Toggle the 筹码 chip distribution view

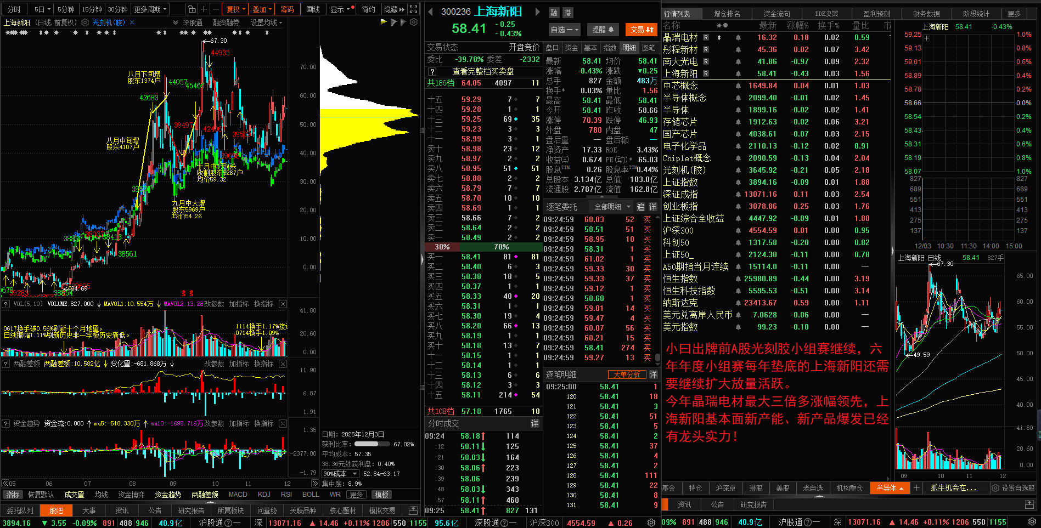(x=287, y=9)
